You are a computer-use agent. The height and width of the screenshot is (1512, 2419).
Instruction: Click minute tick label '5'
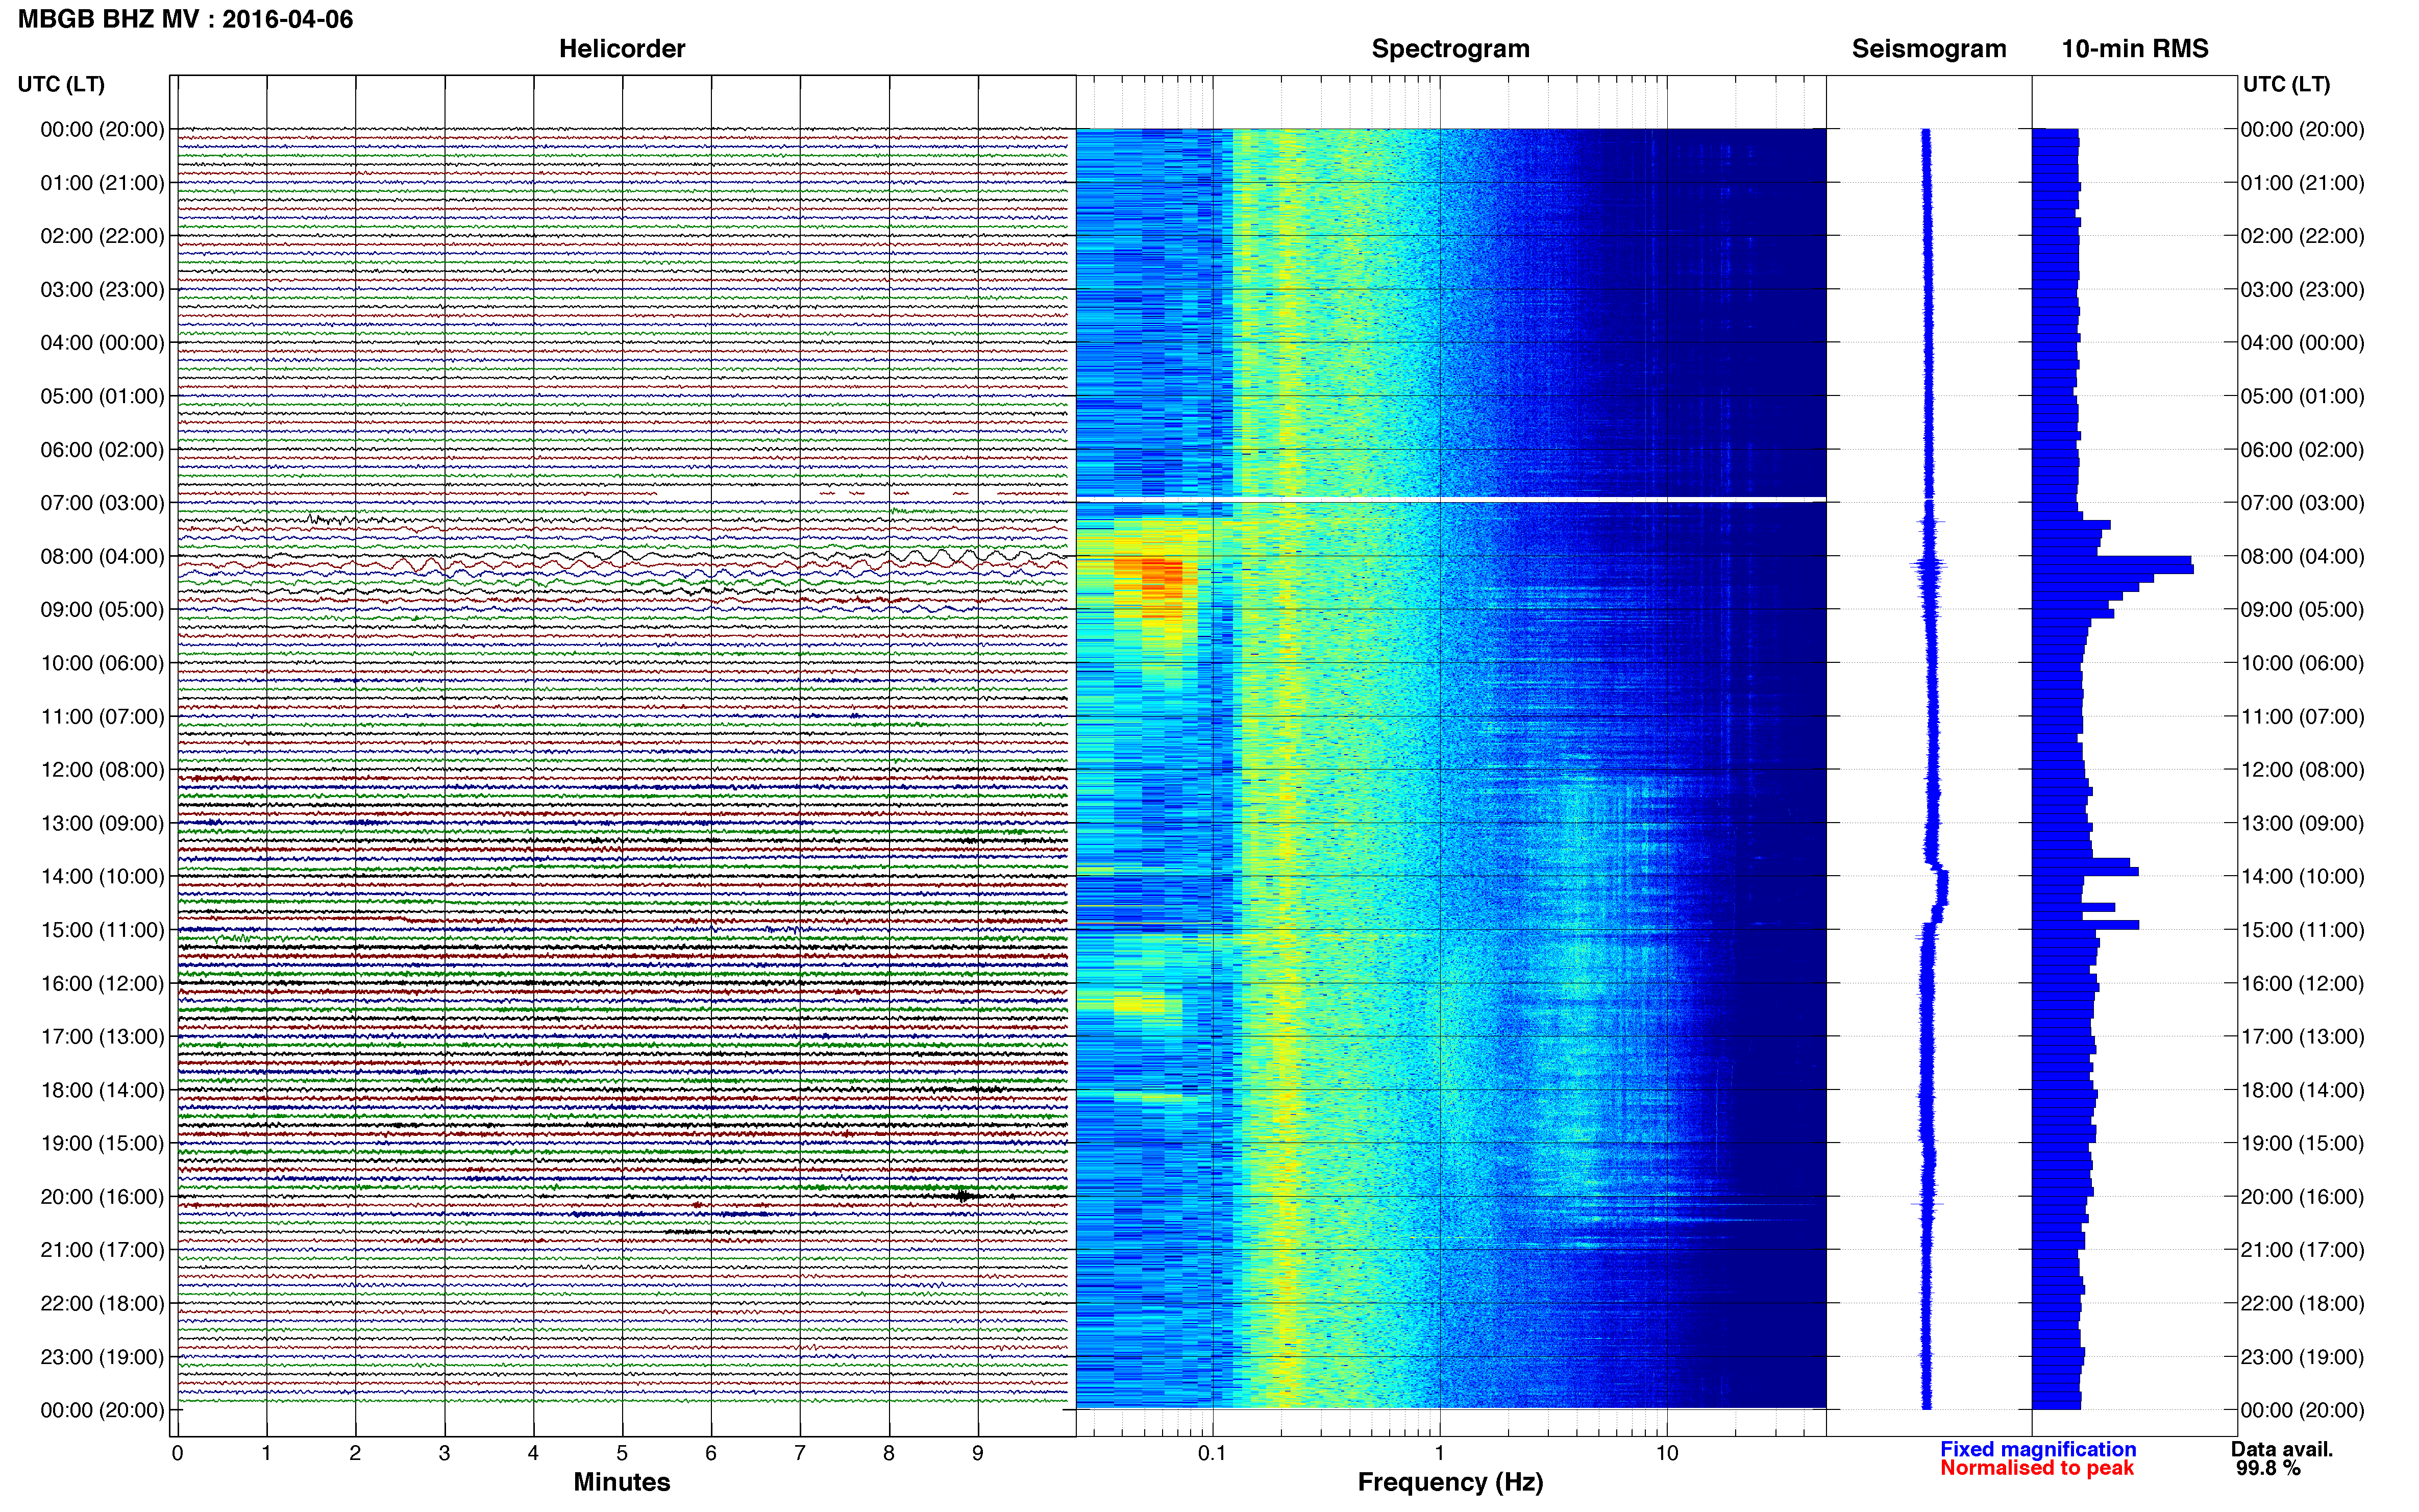[622, 1453]
